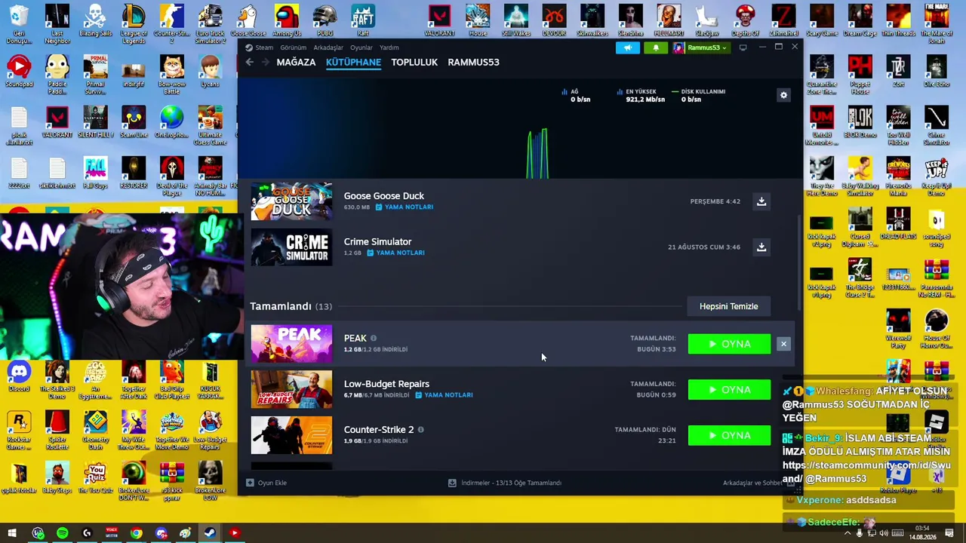Click Crime Simulator thumbnail
Viewport: 966px width, 543px height.
pyautogui.click(x=291, y=247)
